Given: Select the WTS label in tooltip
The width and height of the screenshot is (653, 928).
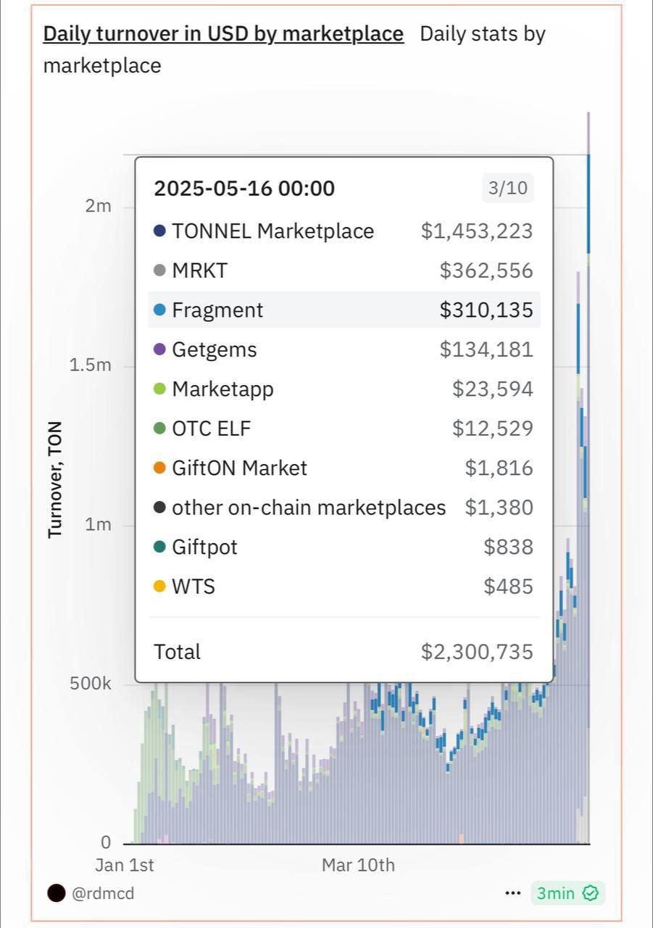Looking at the screenshot, I should tap(194, 587).
